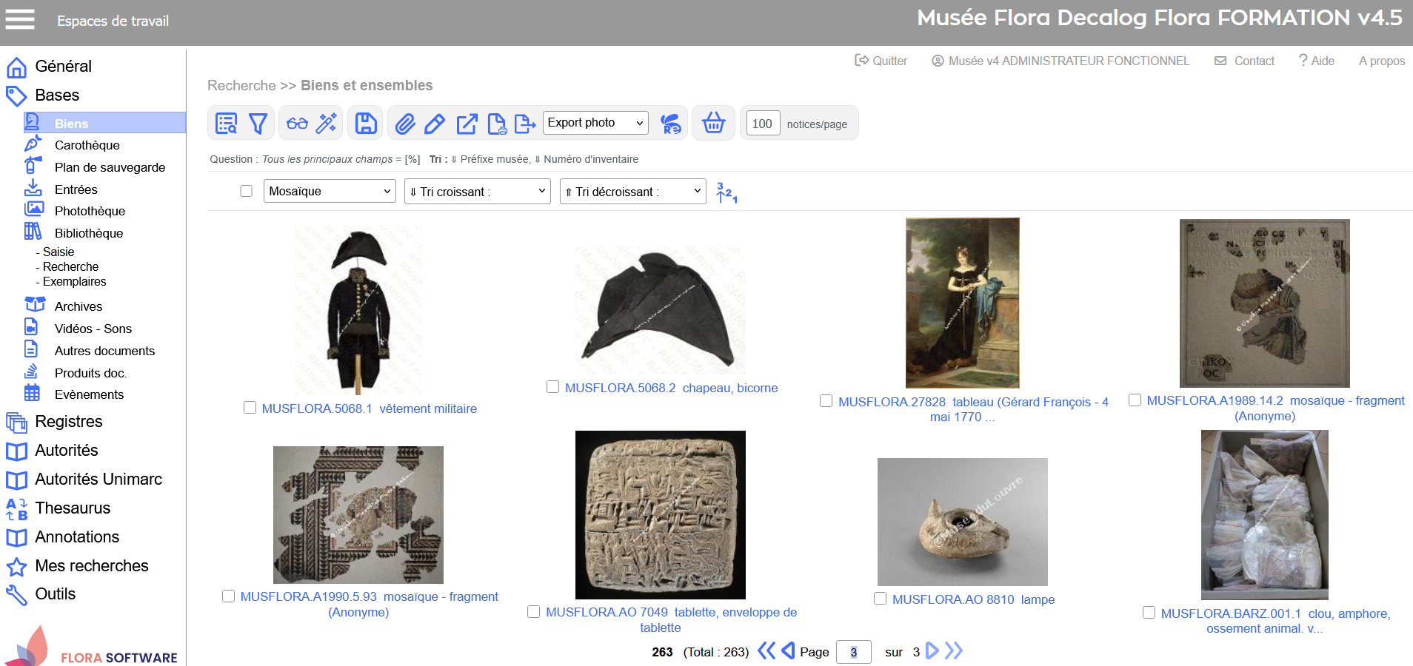Check the box for MUSFLORA.5068.2 chapeau
This screenshot has height=666, width=1413.
pos(552,387)
